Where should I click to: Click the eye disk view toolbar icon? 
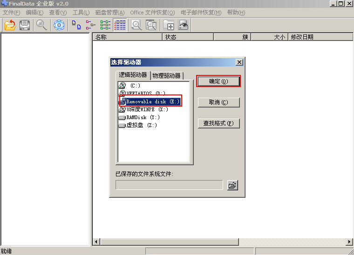(184, 25)
